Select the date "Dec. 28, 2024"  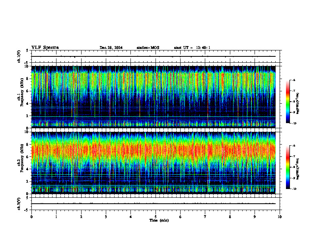tap(111, 48)
